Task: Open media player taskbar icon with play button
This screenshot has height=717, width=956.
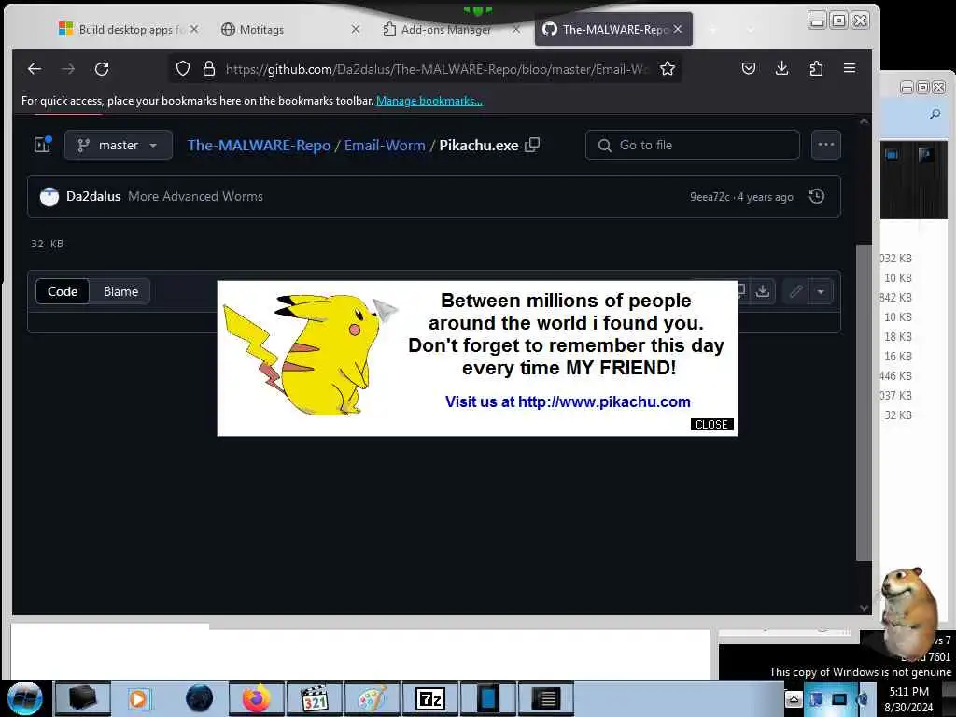Action: 139,698
